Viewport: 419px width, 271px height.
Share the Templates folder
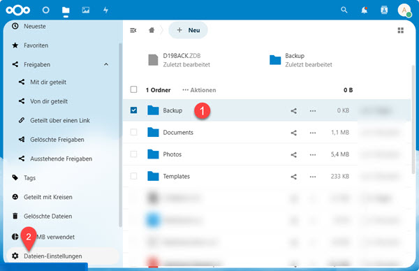[x=294, y=177]
